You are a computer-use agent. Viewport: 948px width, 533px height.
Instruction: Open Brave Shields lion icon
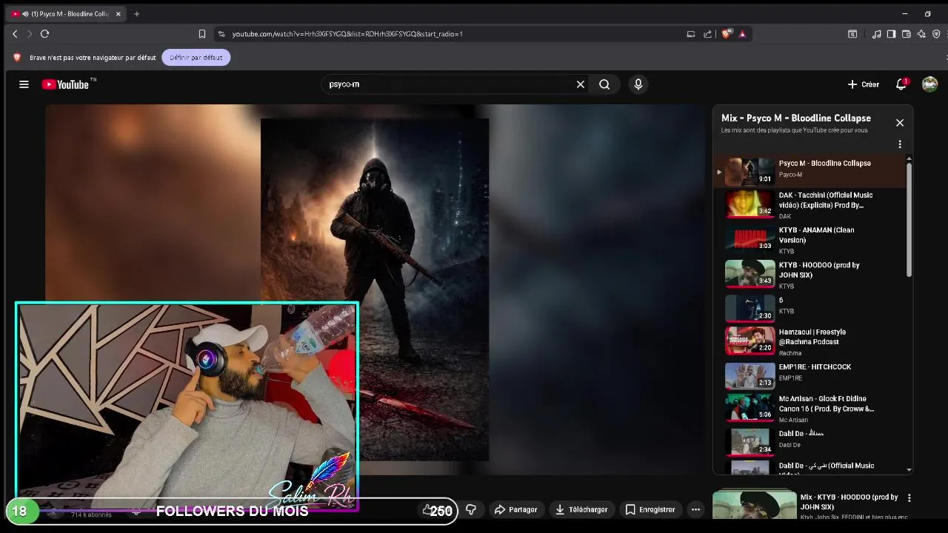tap(727, 34)
